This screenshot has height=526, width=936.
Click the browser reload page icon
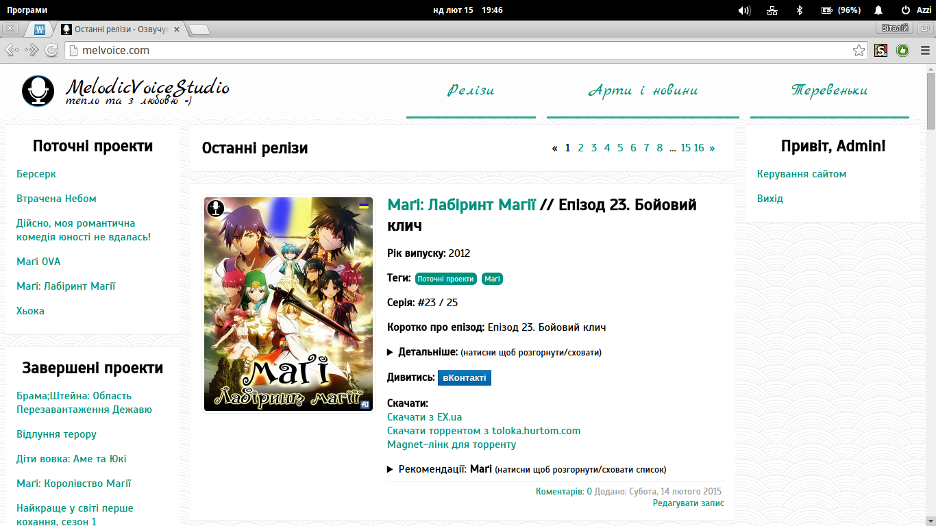51,50
